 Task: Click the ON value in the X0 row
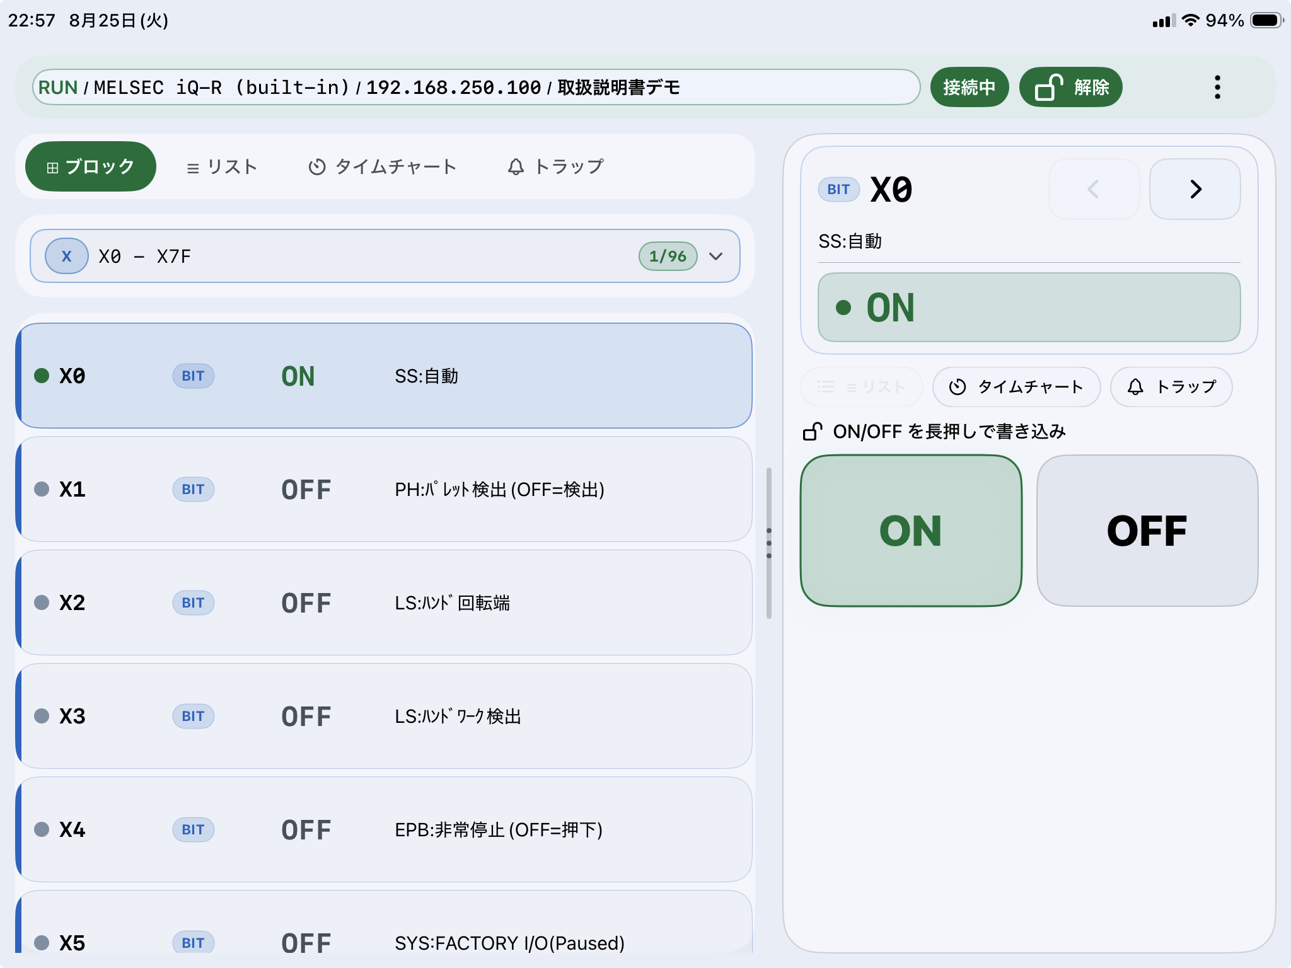(298, 376)
